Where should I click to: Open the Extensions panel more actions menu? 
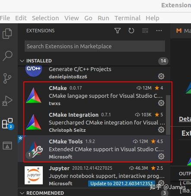point(159,31)
